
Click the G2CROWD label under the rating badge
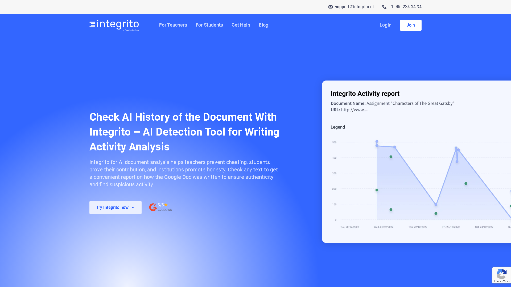click(x=165, y=210)
